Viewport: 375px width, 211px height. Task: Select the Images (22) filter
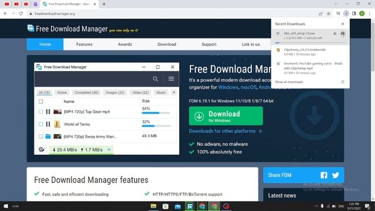(115, 93)
